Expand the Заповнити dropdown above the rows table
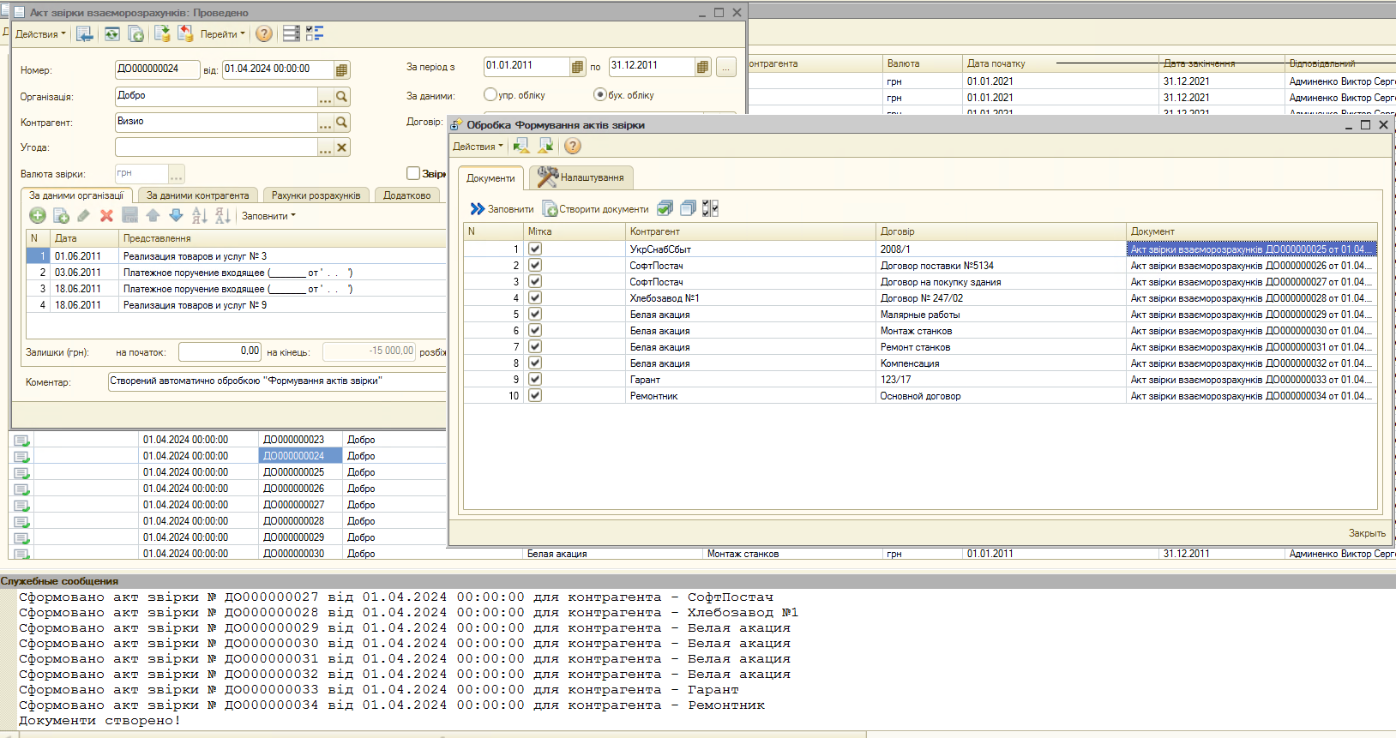The width and height of the screenshot is (1396, 738). tap(268, 216)
